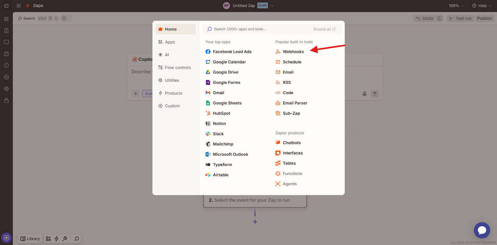Click the Publish button
This screenshot has width=497, height=245.
pyautogui.click(x=484, y=18)
